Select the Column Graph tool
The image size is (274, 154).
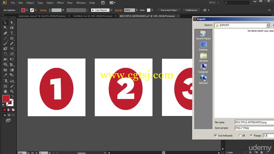12,81
